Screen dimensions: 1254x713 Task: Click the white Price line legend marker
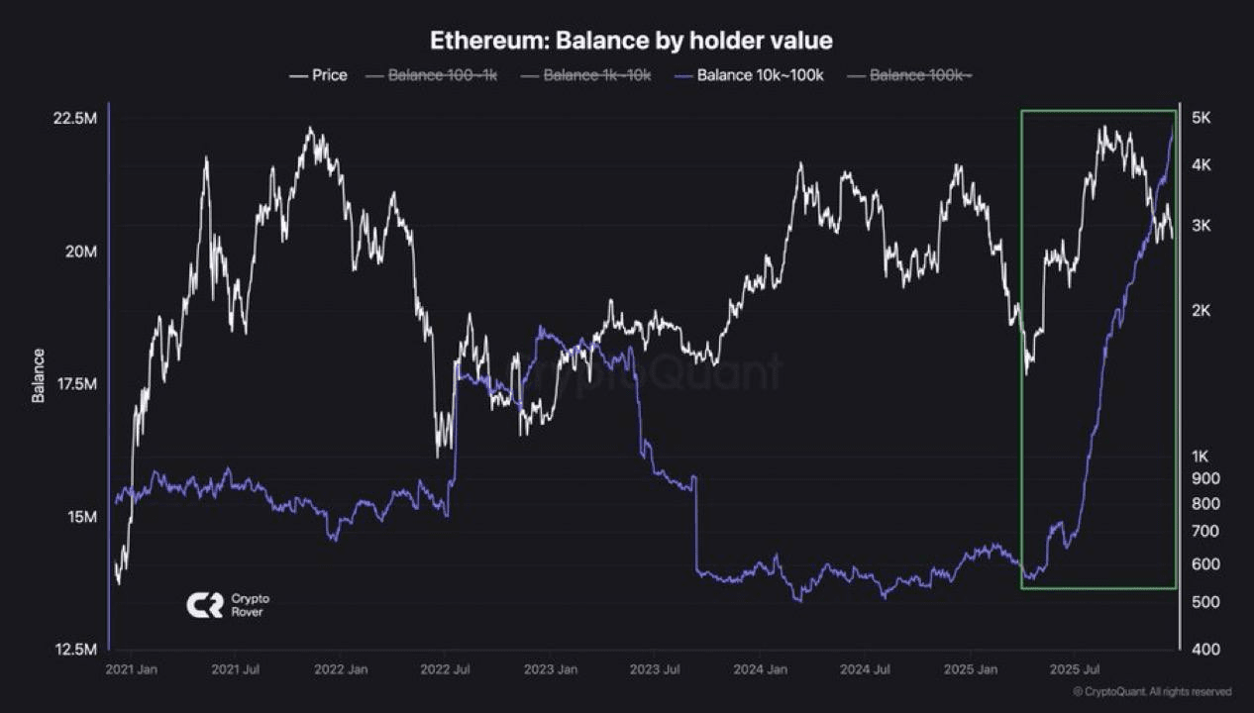pos(297,75)
